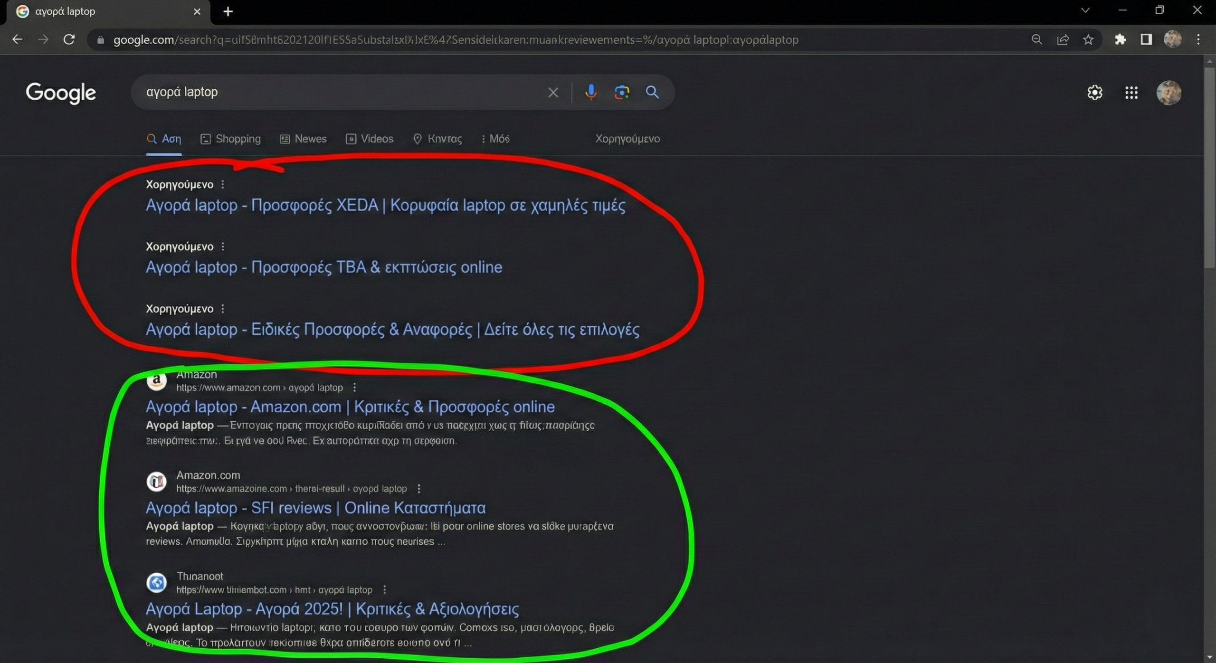Screen dimensions: 1216x663
Task: Click inside the search input field
Action: [332, 92]
